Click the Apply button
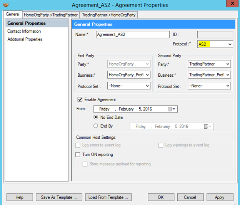Viewport: 240px width, 205px height. coord(220,197)
